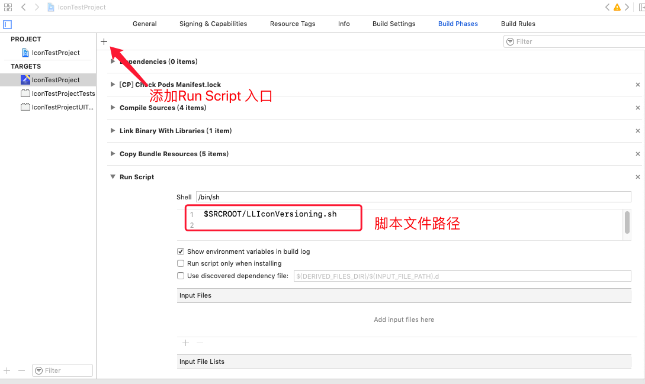Click the IconTestProject file icon in breadcrumb
This screenshot has height=384, width=645.
51,7
